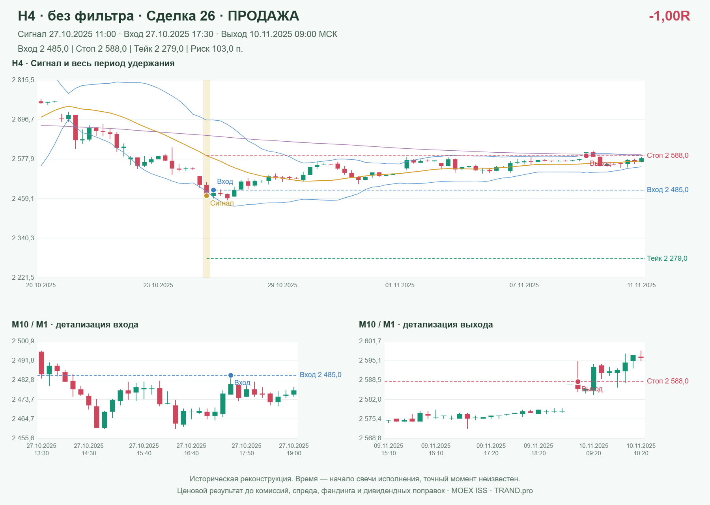Click the red exit marker dot on H4 chart

(586, 156)
